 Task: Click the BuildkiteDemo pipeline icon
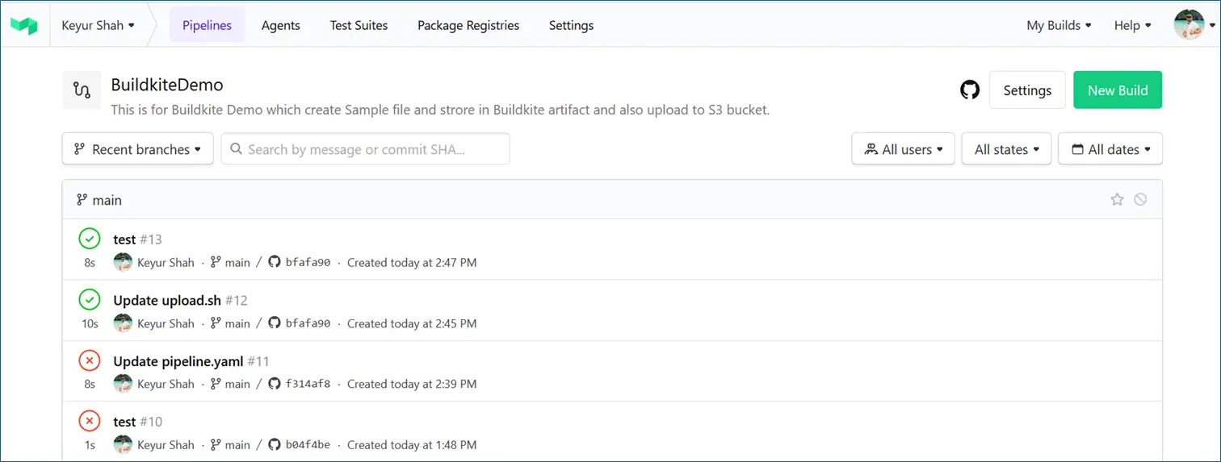82,90
